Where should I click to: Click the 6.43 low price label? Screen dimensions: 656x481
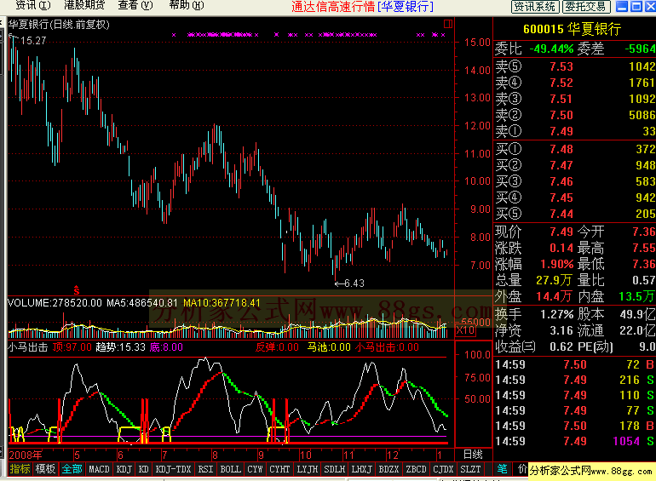(354, 283)
